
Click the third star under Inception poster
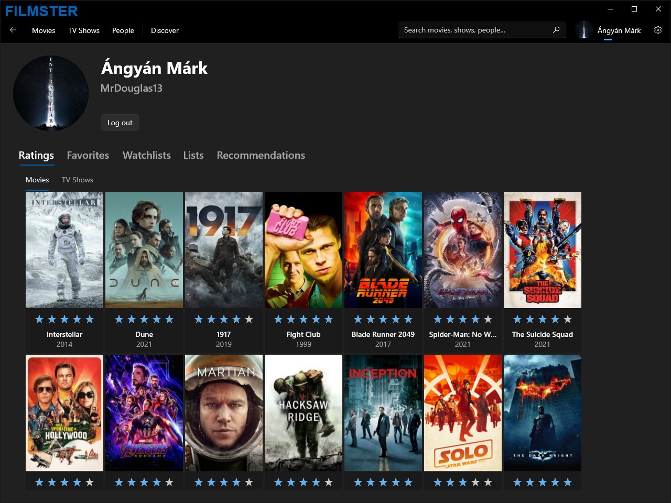(383, 482)
